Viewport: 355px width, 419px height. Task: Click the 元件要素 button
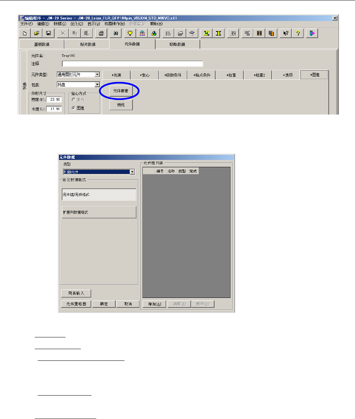tap(121, 91)
